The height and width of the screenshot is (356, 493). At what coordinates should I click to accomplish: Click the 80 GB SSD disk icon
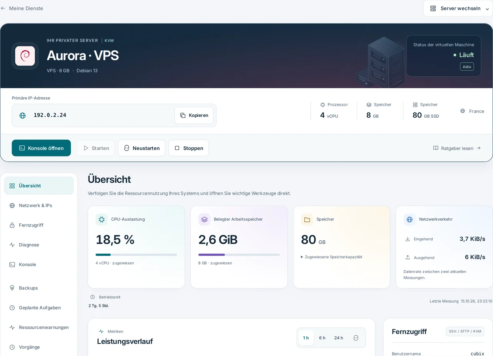pos(415,105)
